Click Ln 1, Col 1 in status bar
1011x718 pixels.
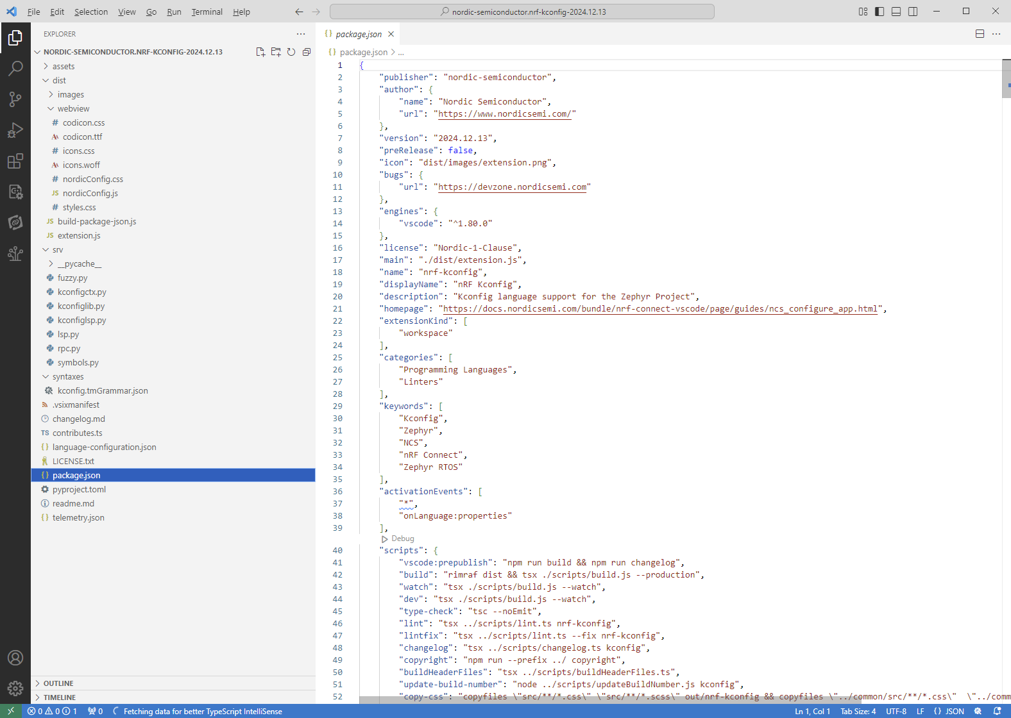[x=812, y=711]
